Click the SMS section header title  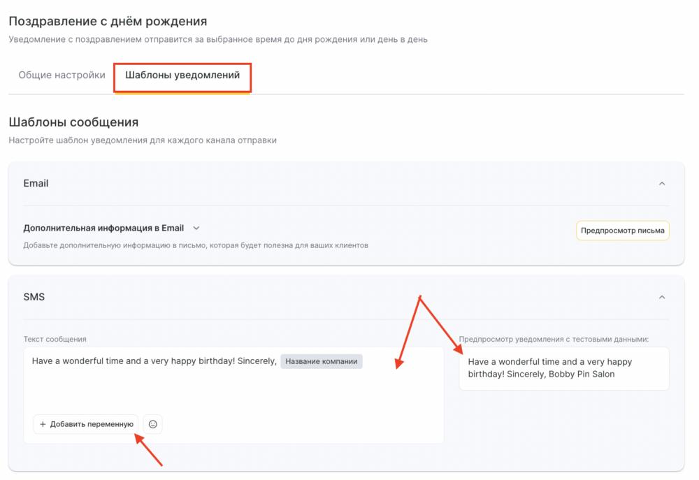coord(34,297)
